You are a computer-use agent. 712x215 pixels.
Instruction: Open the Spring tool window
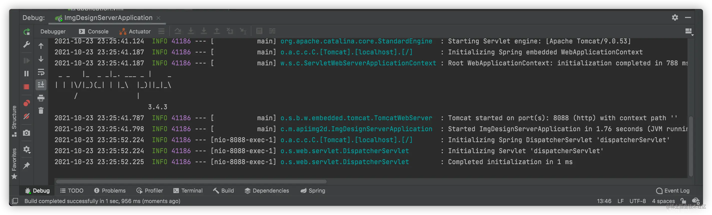point(313,191)
